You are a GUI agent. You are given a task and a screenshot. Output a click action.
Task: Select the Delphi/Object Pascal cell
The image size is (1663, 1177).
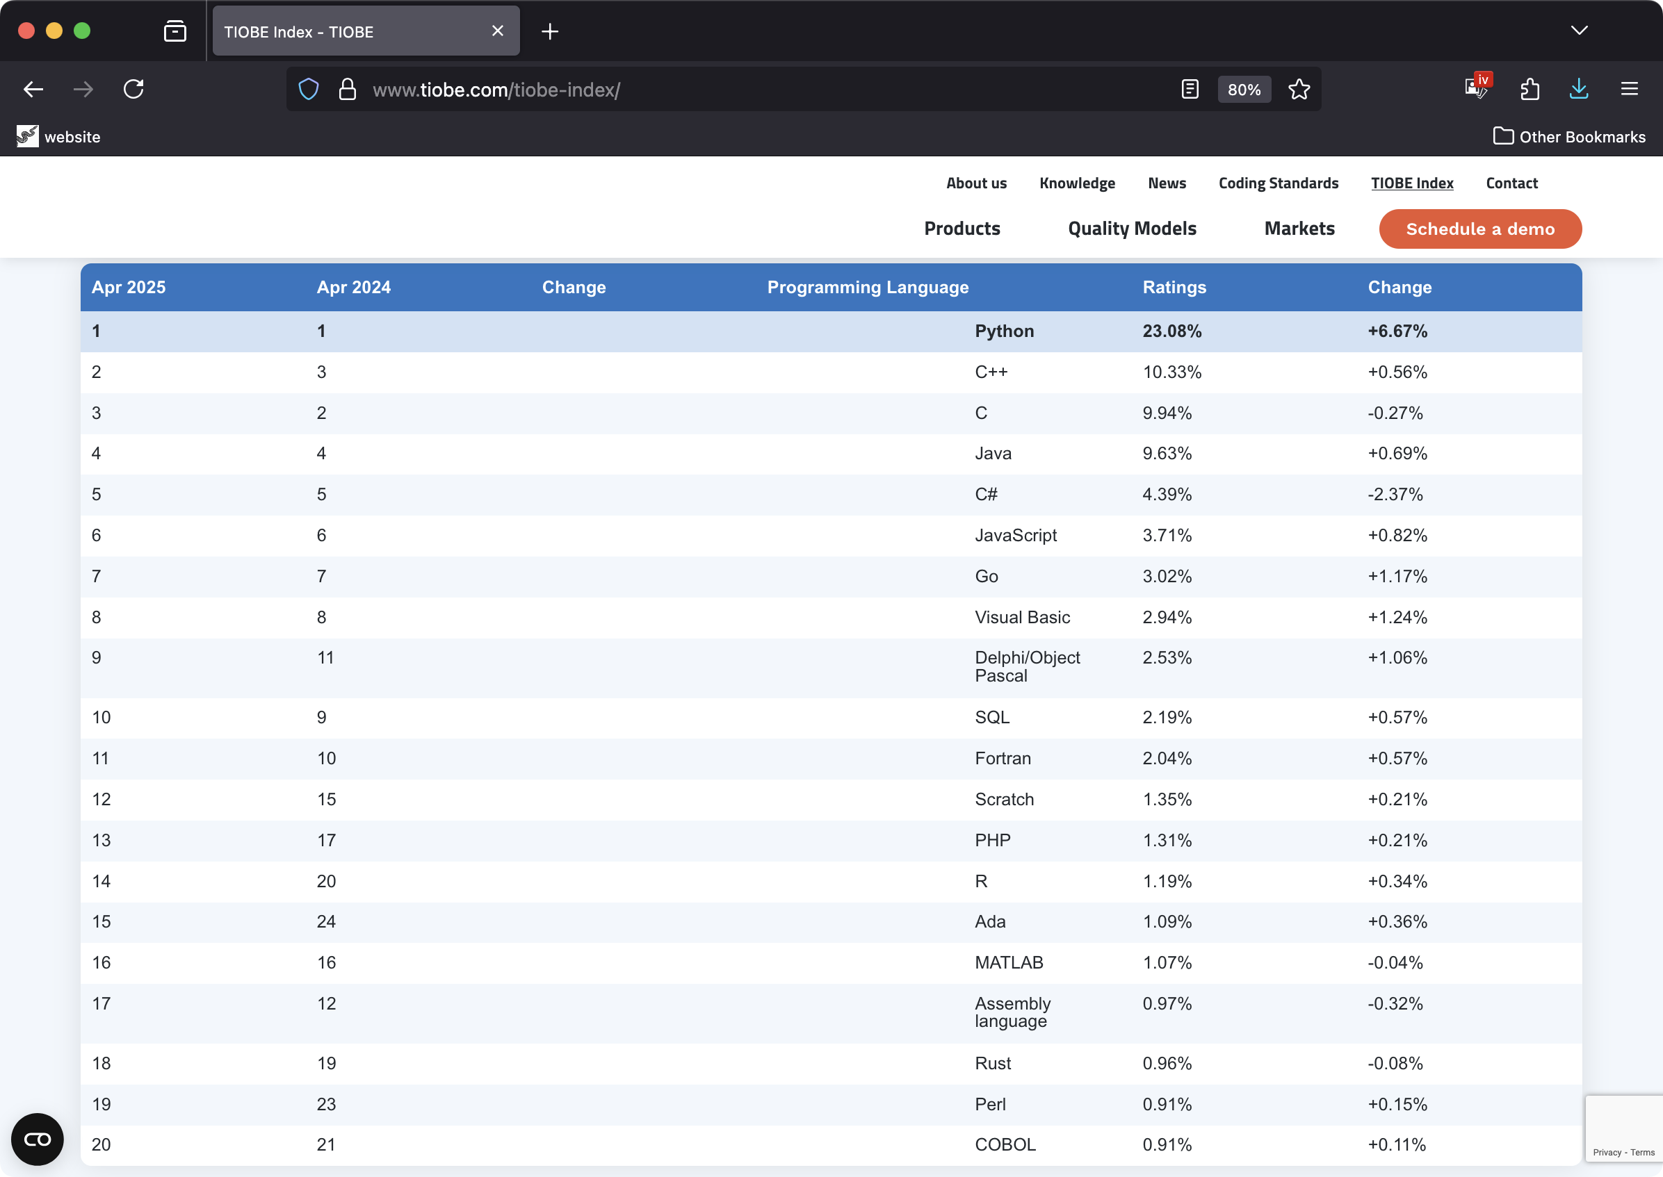click(x=1027, y=667)
